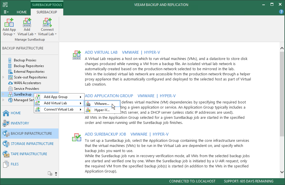
Task: Click the Add SureBackup Job checkmark icon
Action: coord(77,137)
